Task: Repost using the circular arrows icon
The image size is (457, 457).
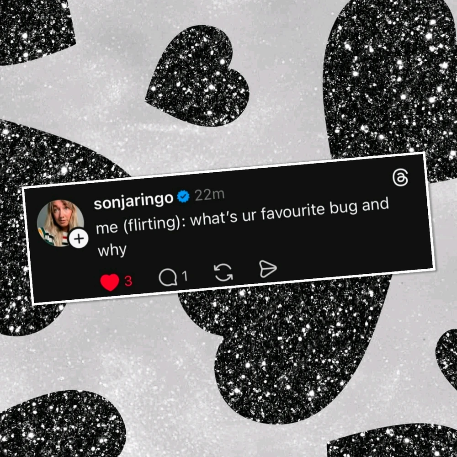Action: tap(223, 272)
